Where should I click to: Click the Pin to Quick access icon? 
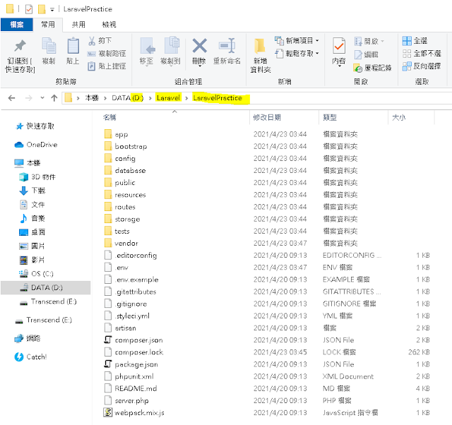pyautogui.click(x=20, y=46)
